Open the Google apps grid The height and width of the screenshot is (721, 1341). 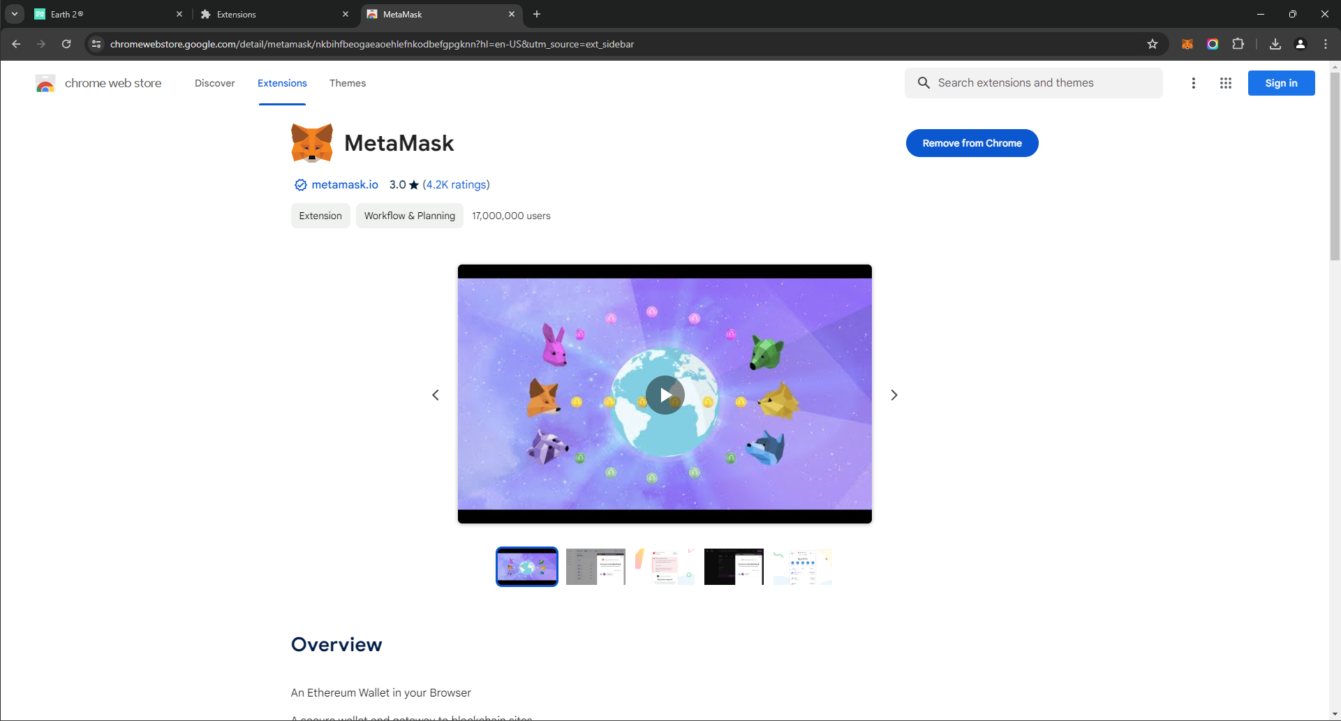coord(1225,83)
